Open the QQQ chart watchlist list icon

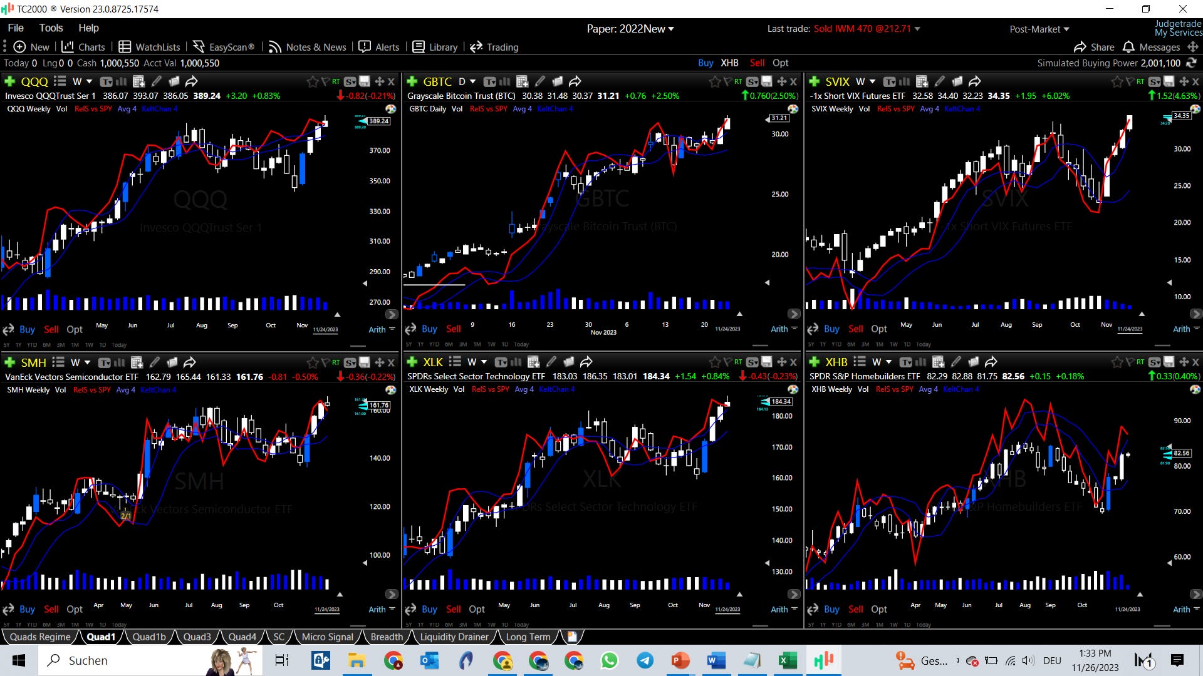[x=60, y=81]
